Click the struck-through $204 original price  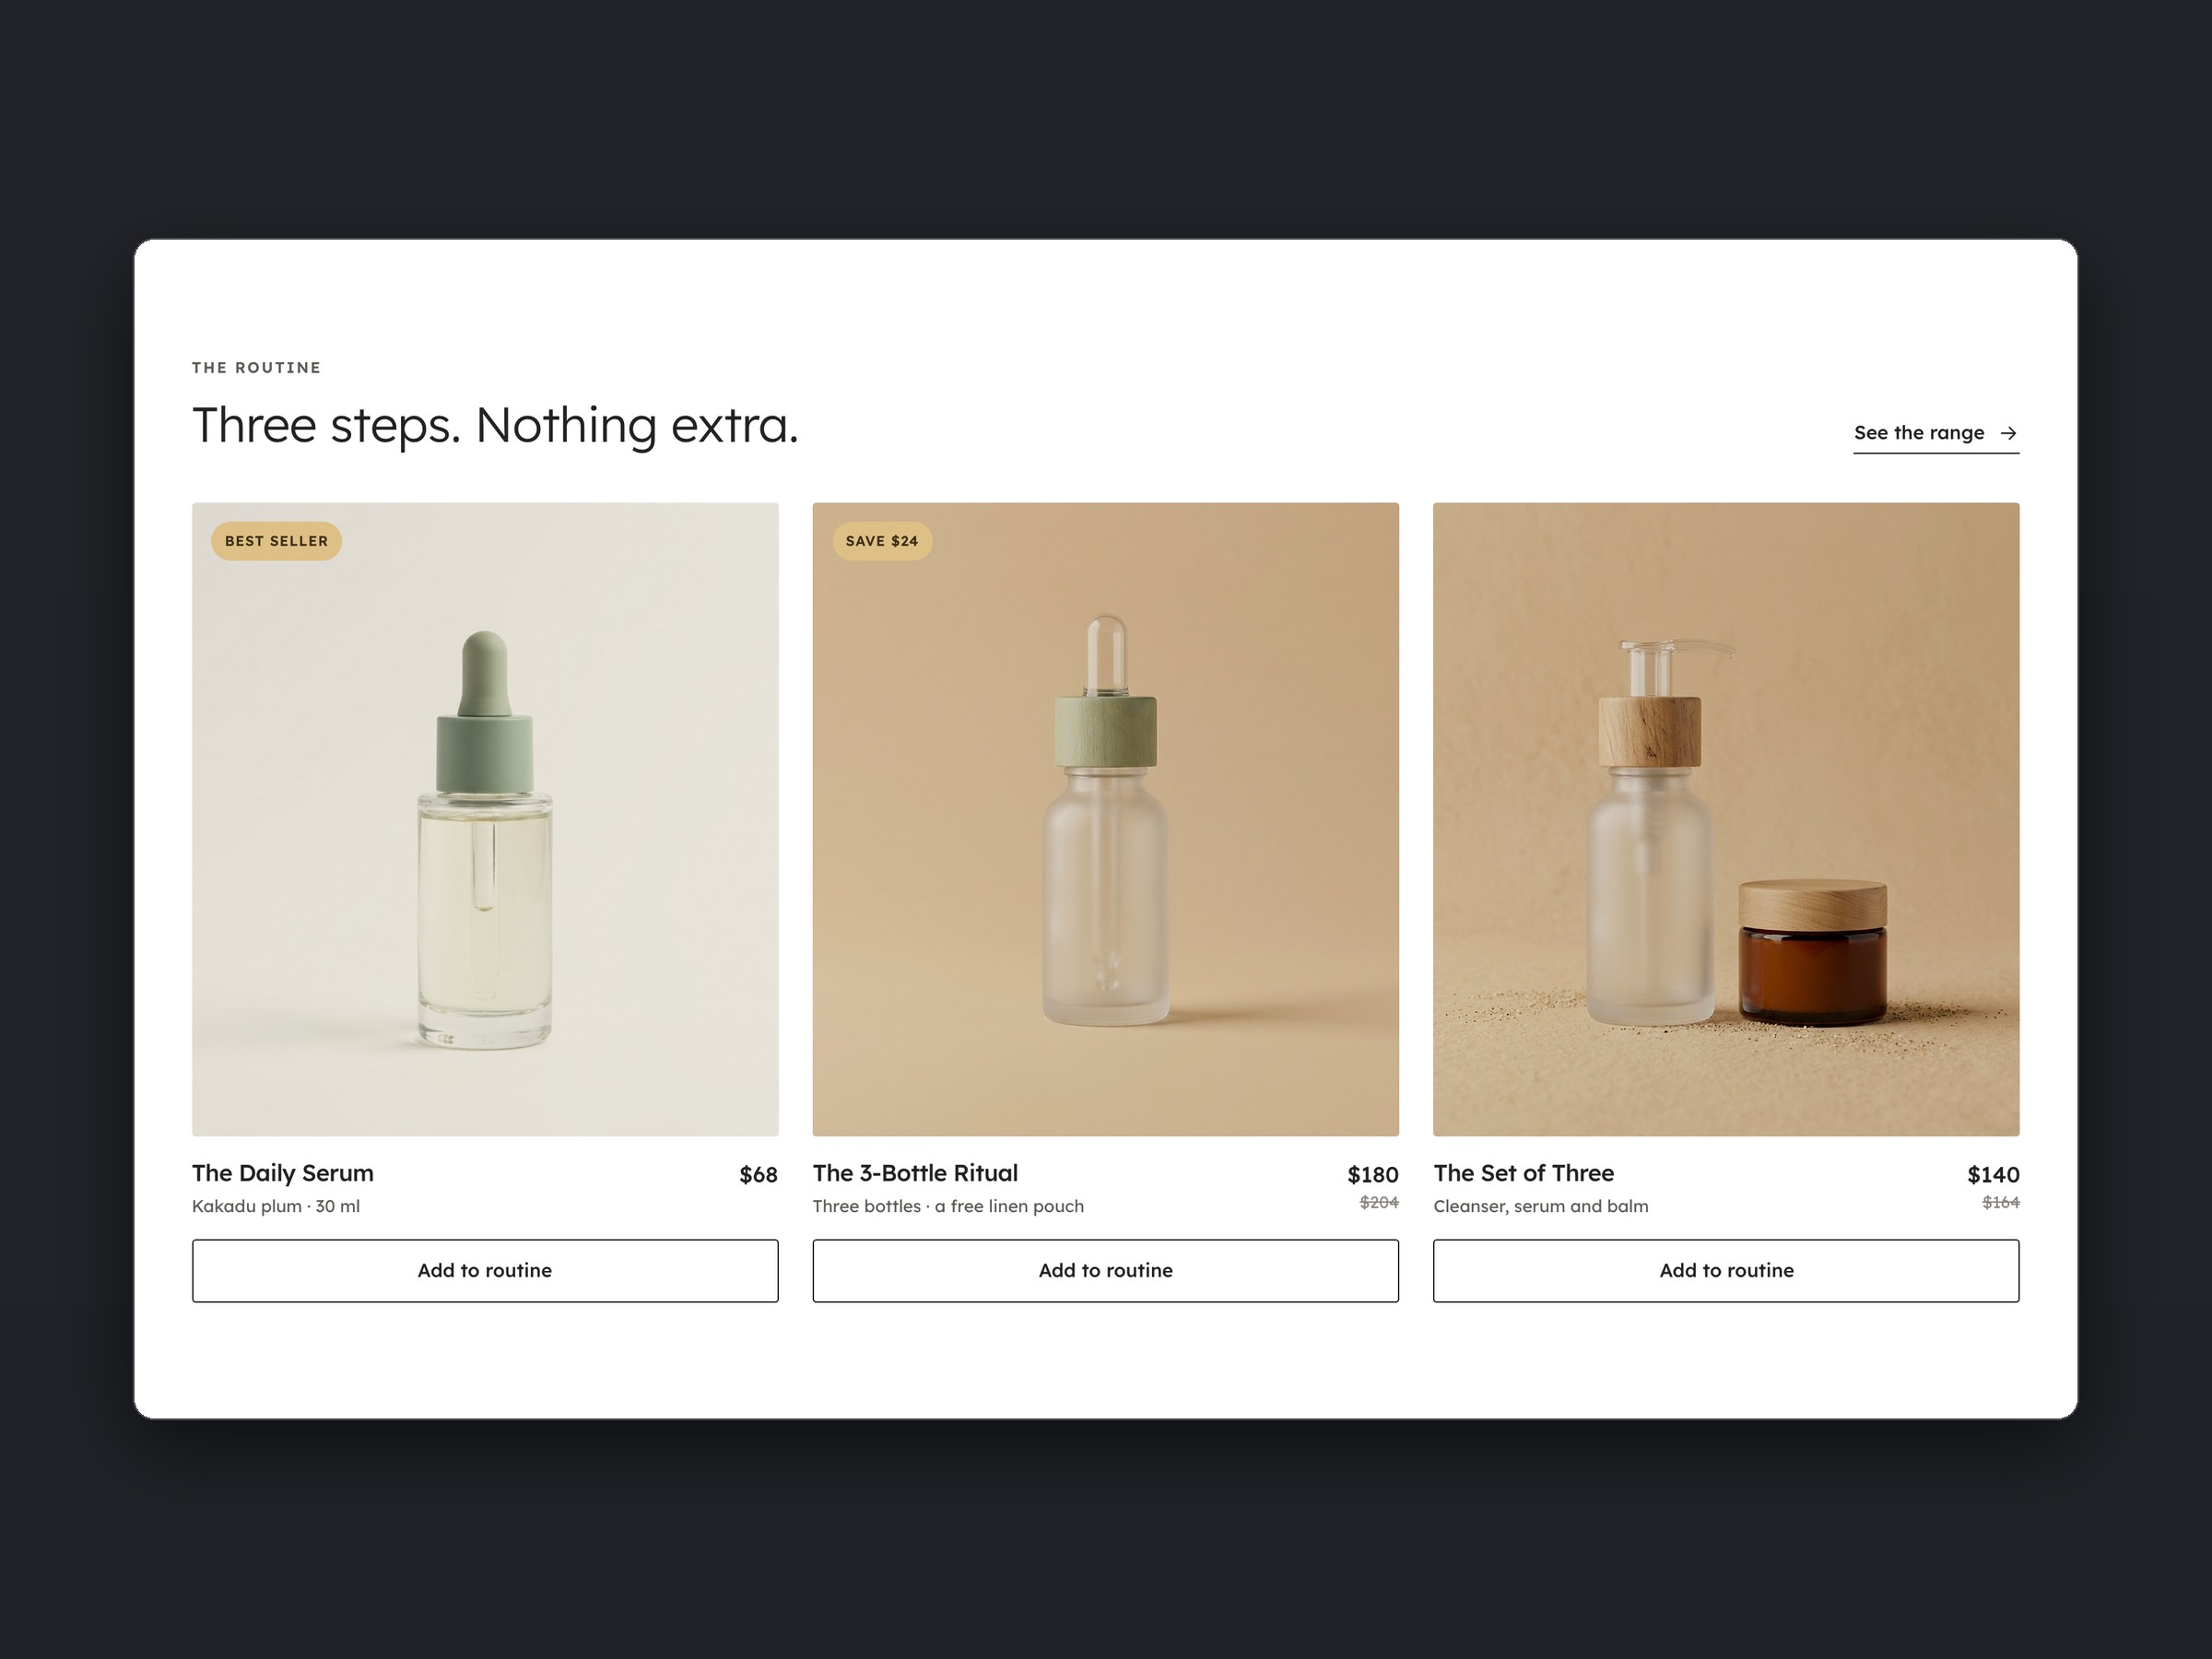(1379, 1203)
